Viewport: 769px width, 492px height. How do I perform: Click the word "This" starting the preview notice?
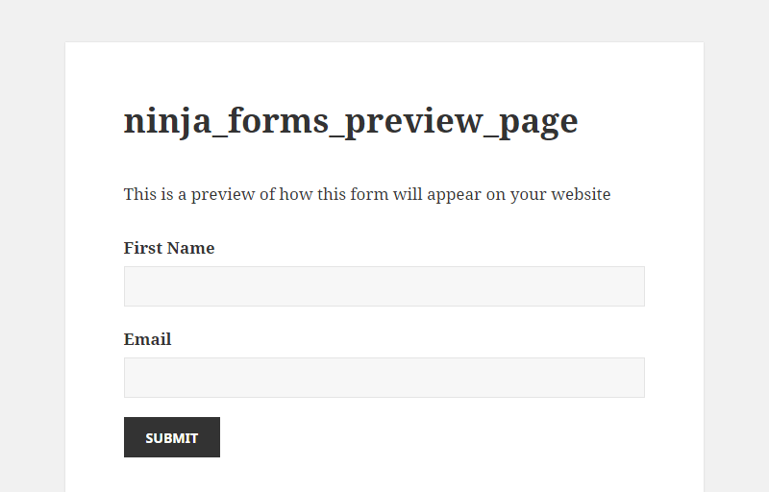click(140, 194)
